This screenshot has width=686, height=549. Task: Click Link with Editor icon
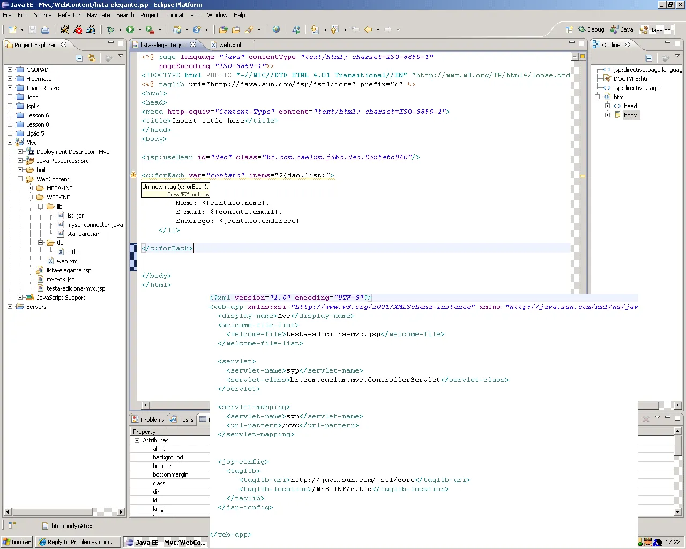pos(92,58)
